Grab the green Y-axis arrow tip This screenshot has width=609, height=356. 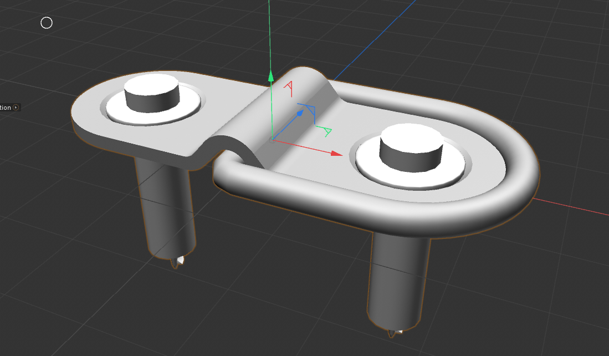[271, 76]
